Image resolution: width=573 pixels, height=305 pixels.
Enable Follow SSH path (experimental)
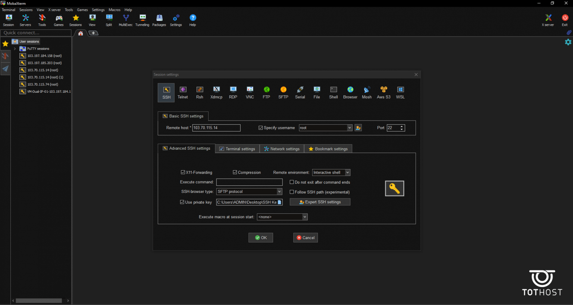(x=292, y=192)
